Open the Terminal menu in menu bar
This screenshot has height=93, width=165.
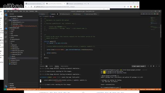31,11
